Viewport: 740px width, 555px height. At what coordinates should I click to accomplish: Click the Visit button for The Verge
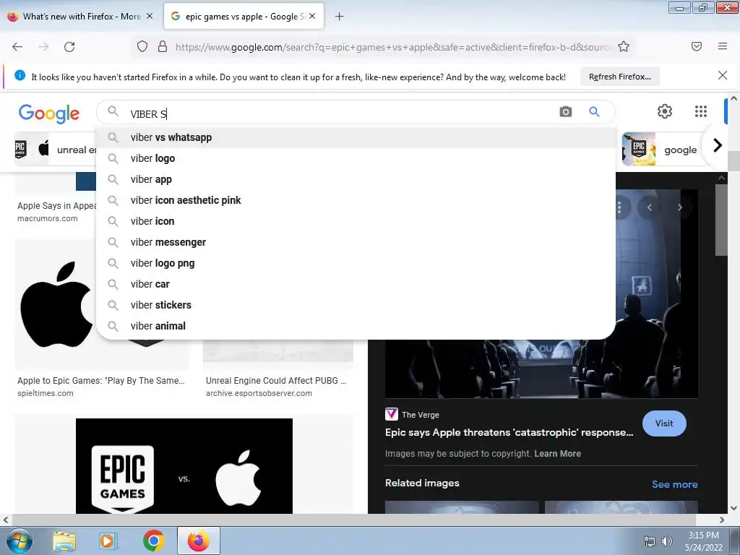tap(663, 423)
